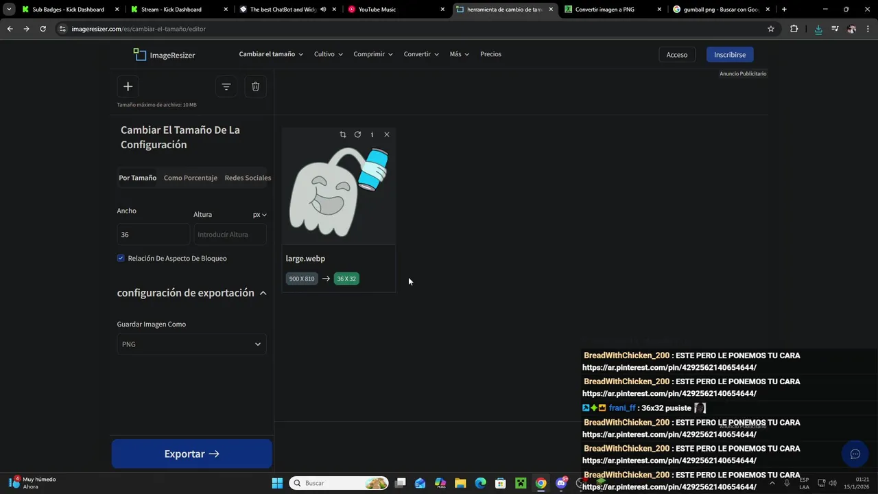This screenshot has width=878, height=494.
Task: Open the browser tab search dropdown
Action: pyautogui.click(x=9, y=10)
